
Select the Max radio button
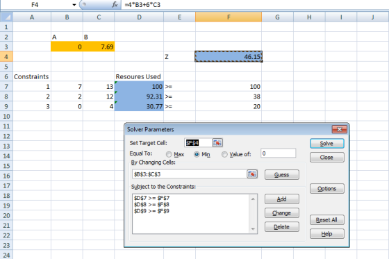(x=169, y=154)
